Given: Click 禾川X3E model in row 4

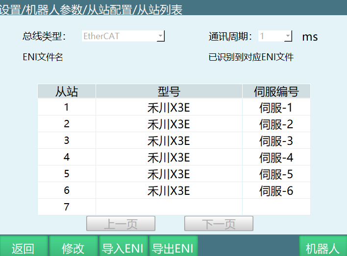Looking at the screenshot, I should pos(169,157).
